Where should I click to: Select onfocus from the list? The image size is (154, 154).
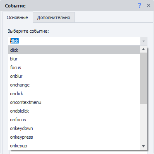74,120
